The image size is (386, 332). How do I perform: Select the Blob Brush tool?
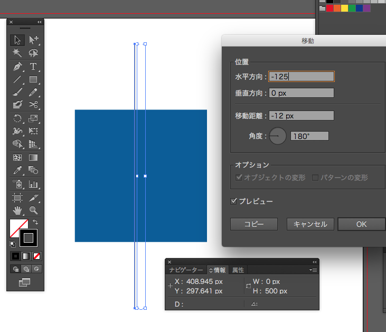(17, 105)
